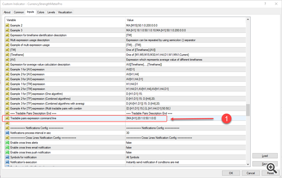The image size is (282, 178).
Task: Select the Inputs tab
Action: coord(30,12)
